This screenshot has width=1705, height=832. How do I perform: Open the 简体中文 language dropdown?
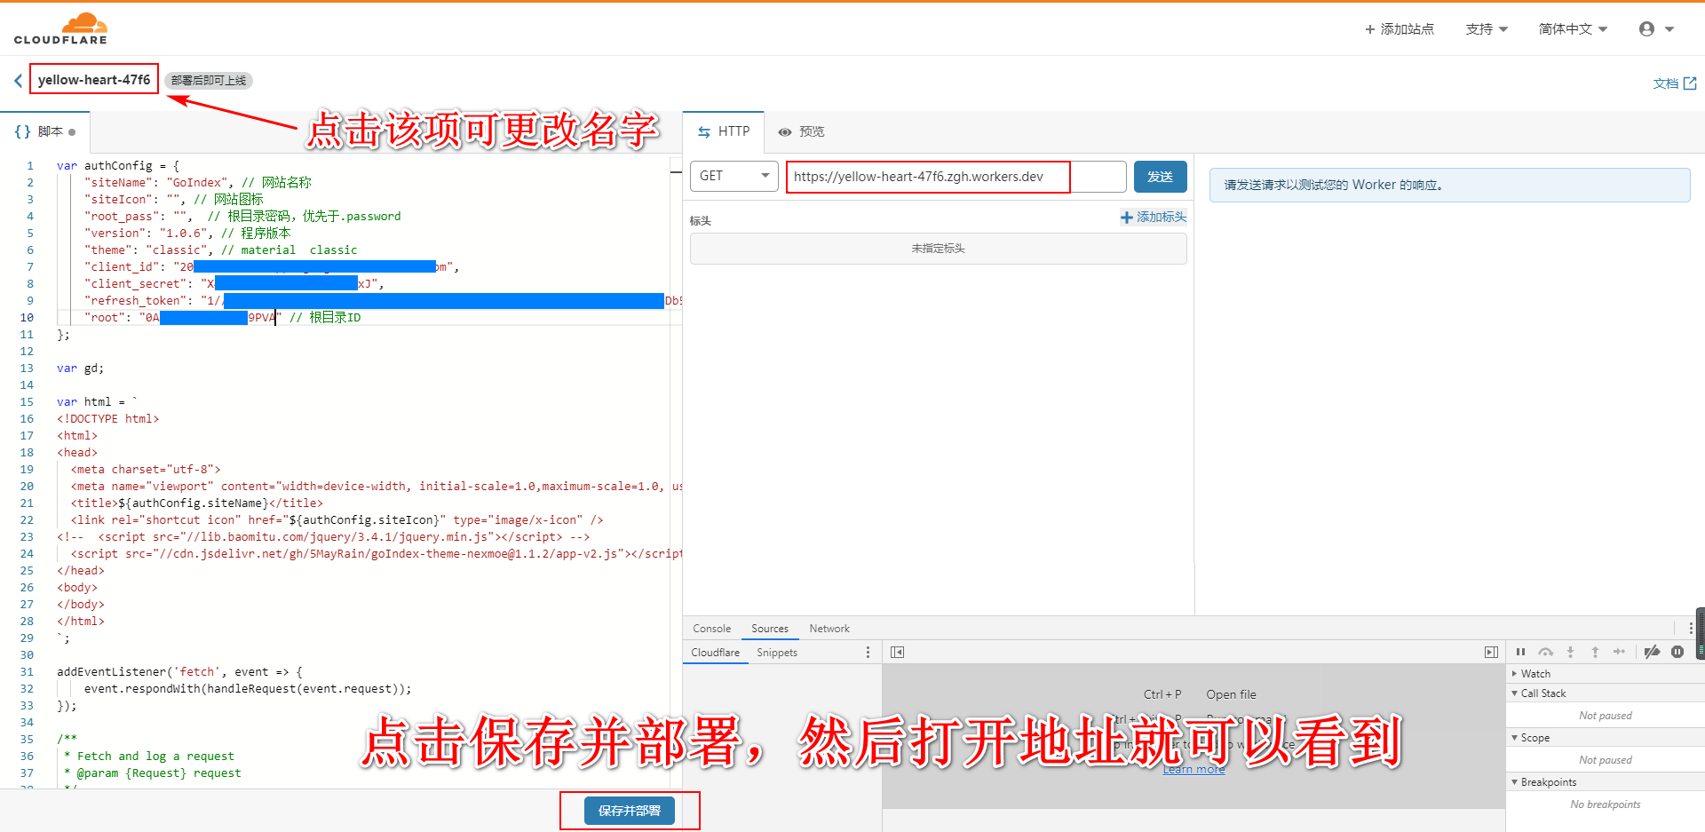(1573, 29)
